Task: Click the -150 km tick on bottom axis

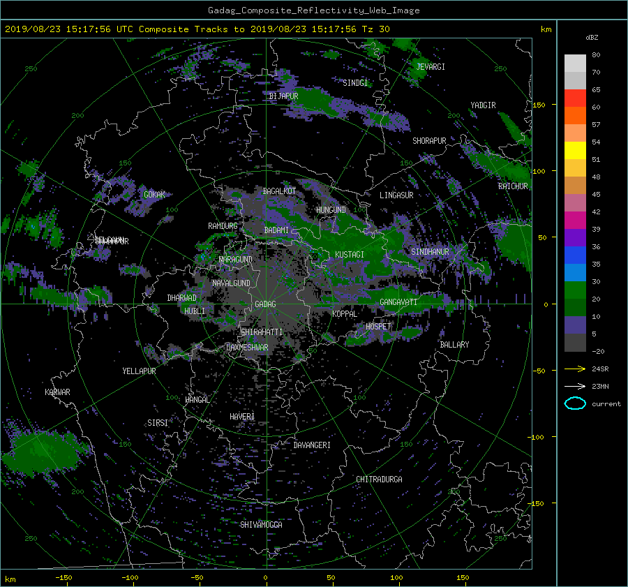Action: (63, 577)
